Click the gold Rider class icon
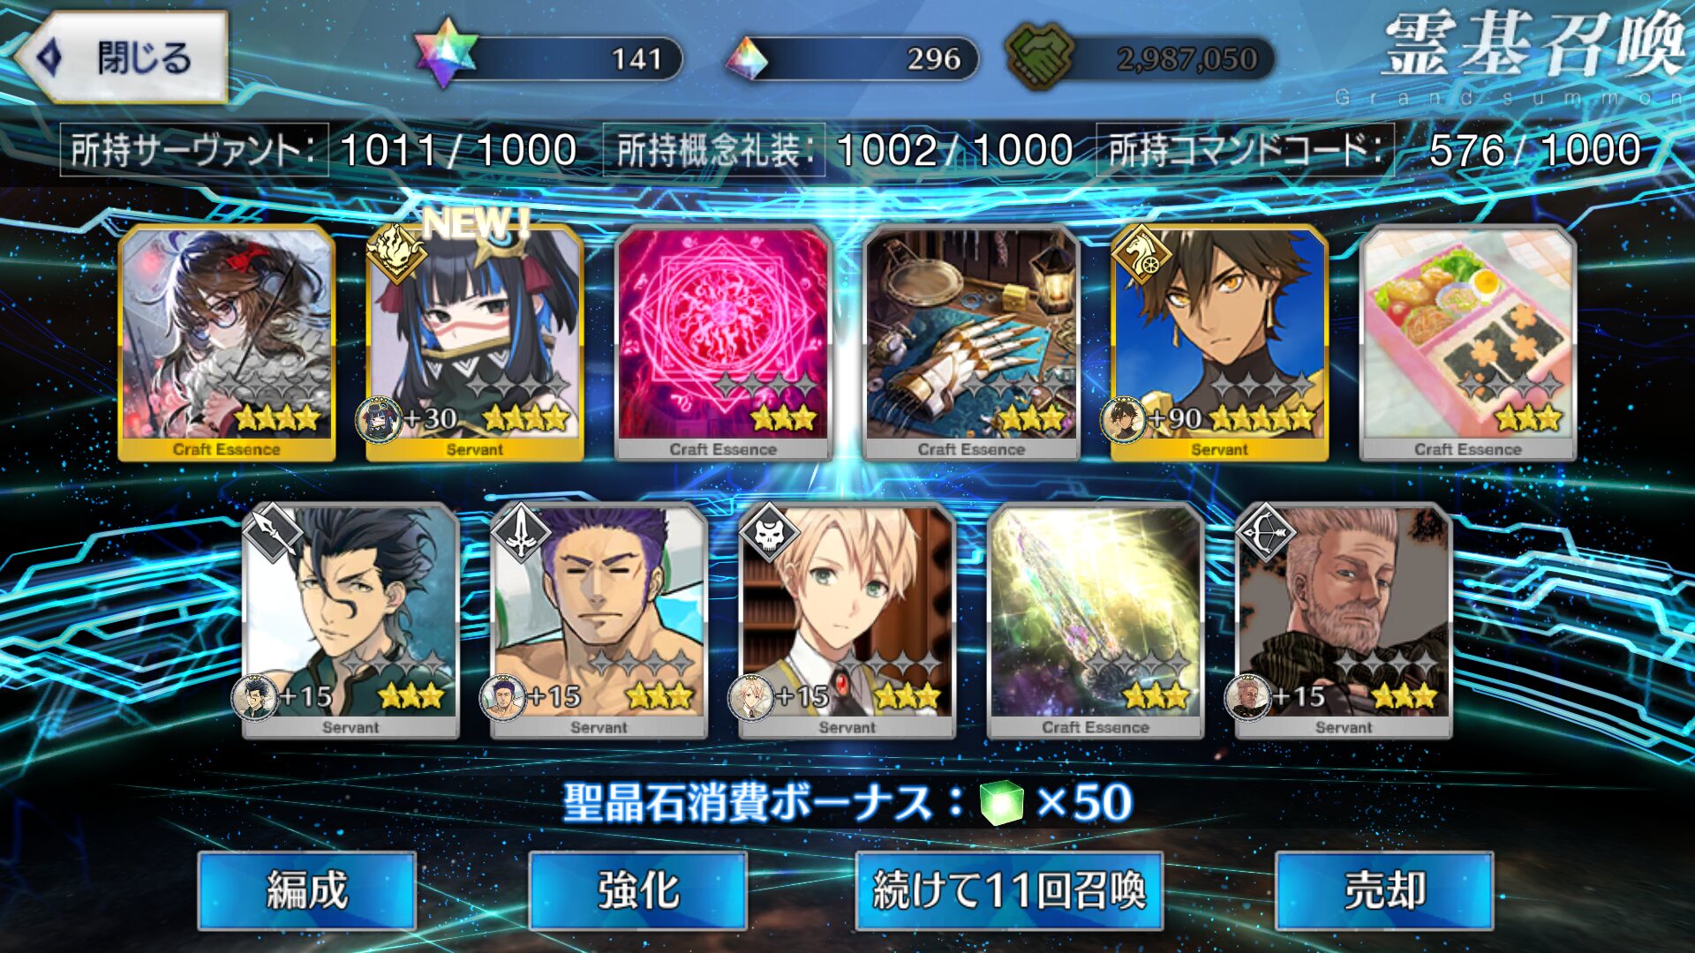Screen dimensions: 1695x953 coord(1141,257)
